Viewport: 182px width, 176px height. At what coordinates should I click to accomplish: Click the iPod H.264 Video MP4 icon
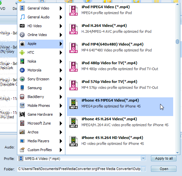74,29
